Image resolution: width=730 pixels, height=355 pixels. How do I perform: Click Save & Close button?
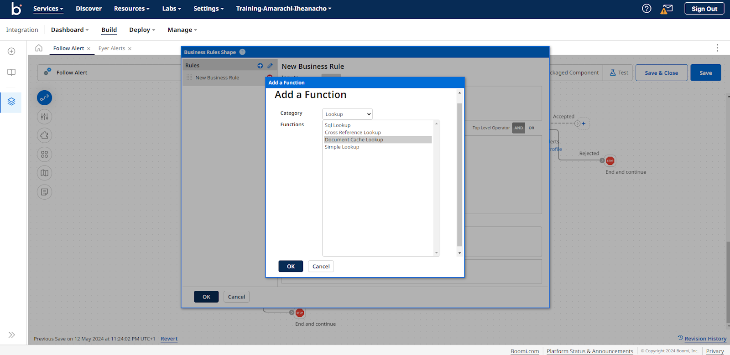661,73
